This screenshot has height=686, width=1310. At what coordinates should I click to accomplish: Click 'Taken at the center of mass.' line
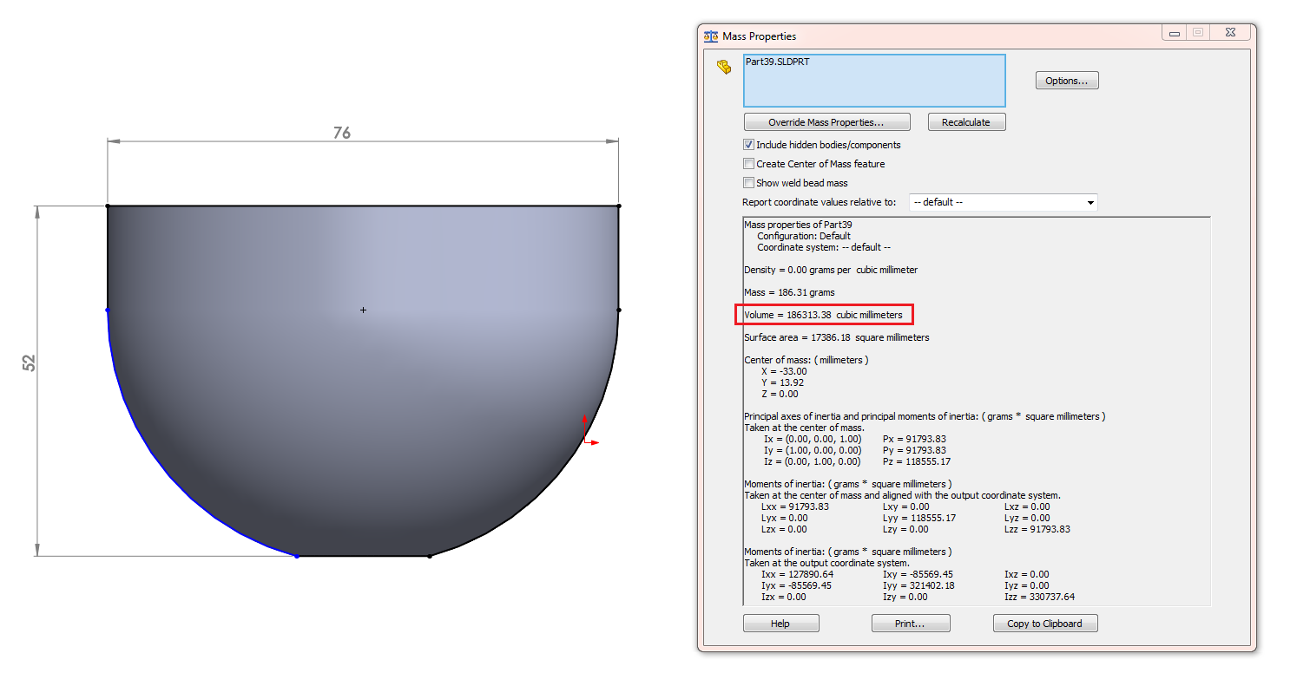[804, 428]
